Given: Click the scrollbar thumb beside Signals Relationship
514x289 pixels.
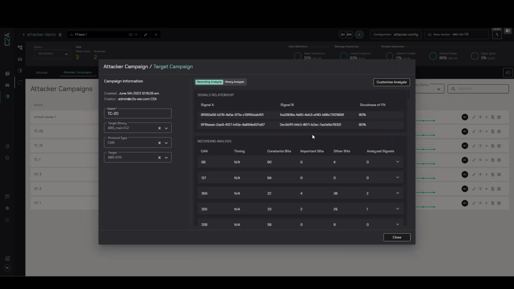Looking at the screenshot, I should click(408, 94).
